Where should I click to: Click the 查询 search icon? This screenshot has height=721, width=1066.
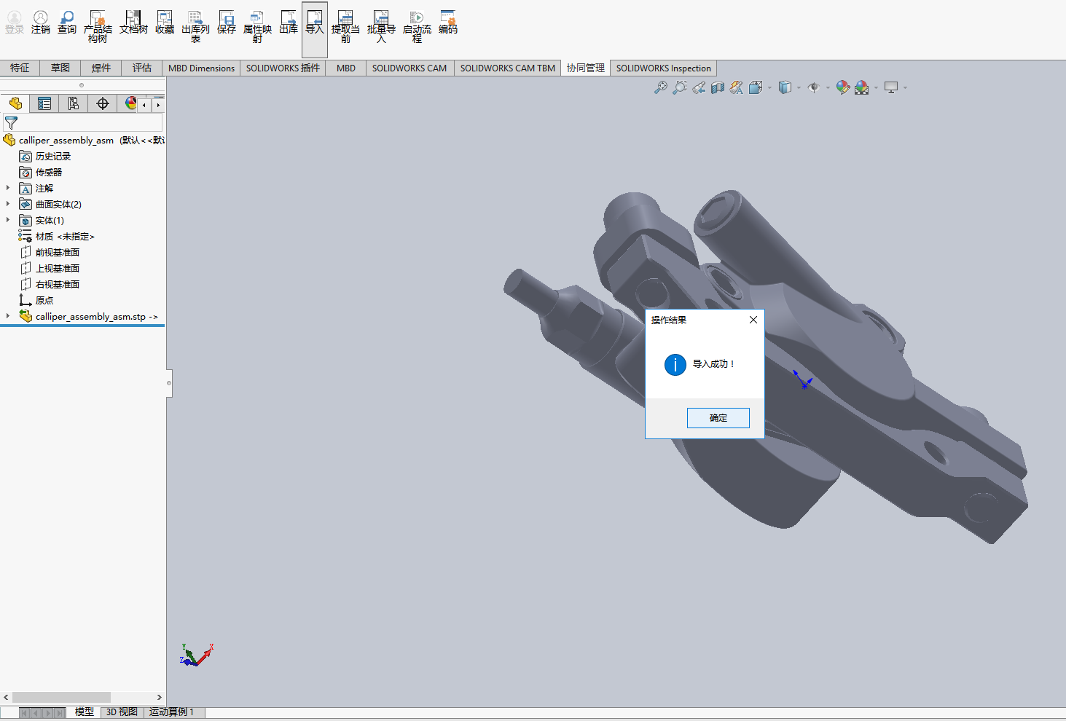(x=67, y=23)
